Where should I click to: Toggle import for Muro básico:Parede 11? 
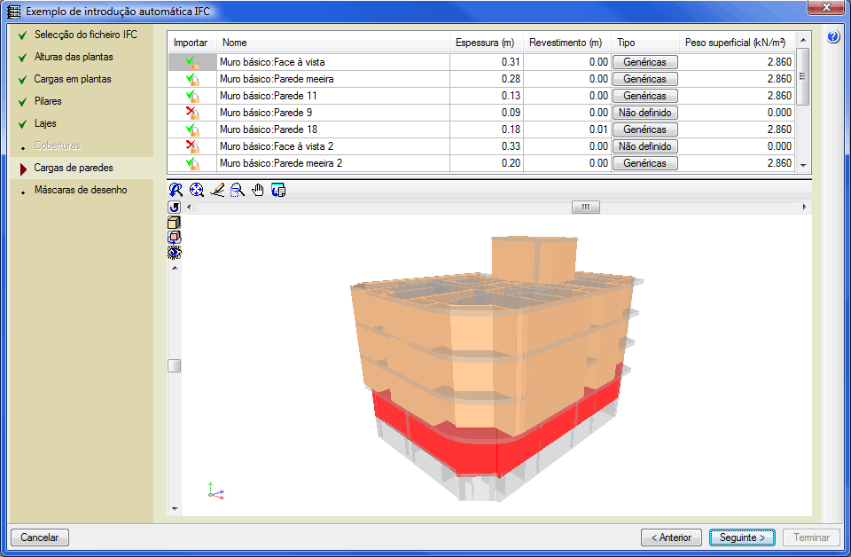(x=192, y=96)
